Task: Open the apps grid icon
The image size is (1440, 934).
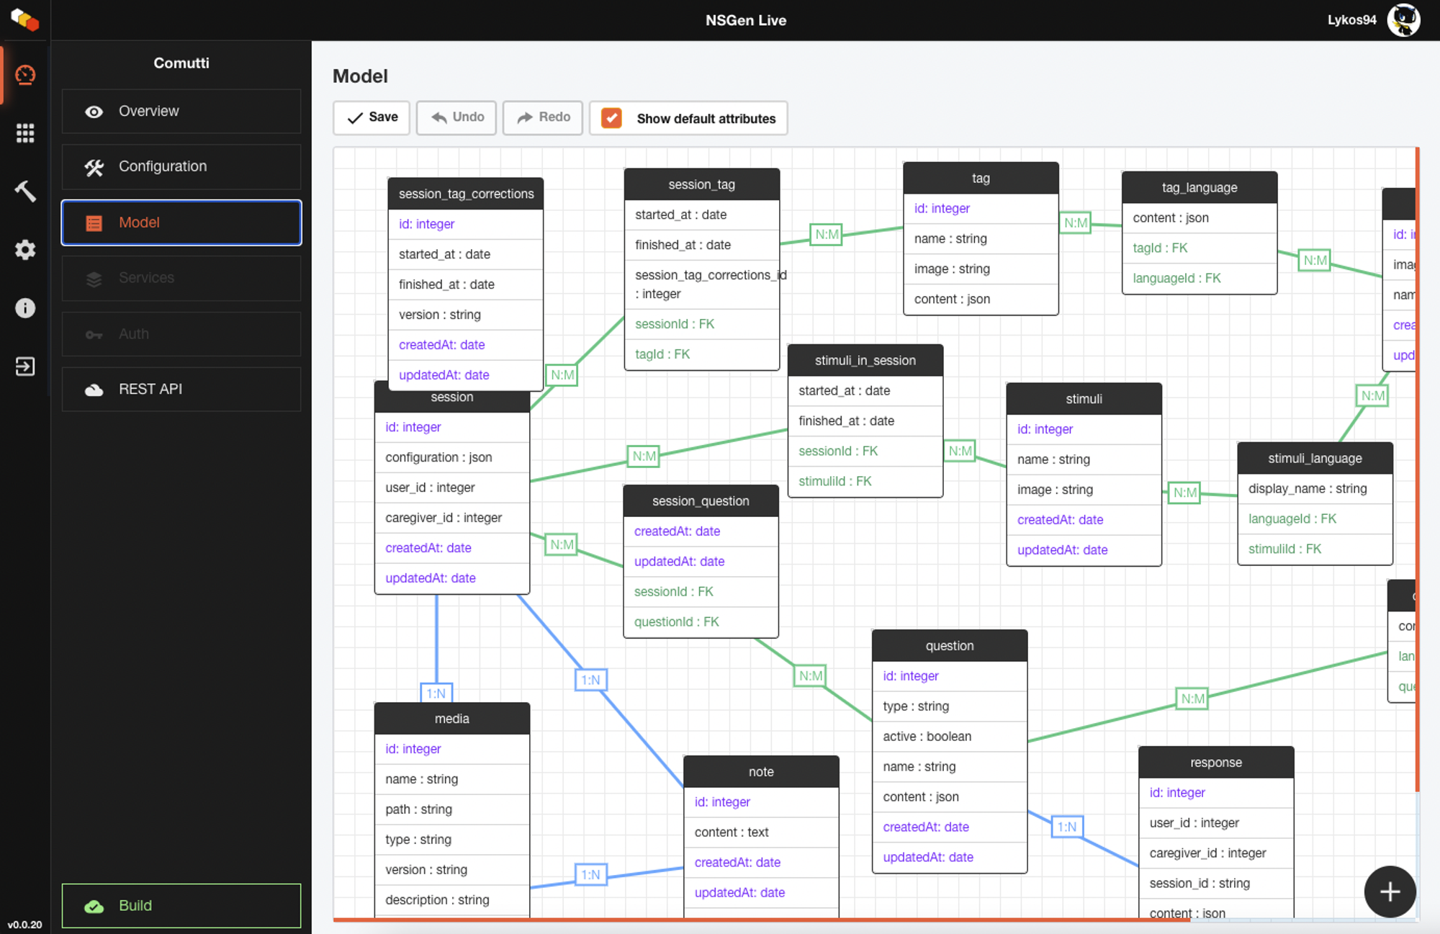Action: coord(25,133)
